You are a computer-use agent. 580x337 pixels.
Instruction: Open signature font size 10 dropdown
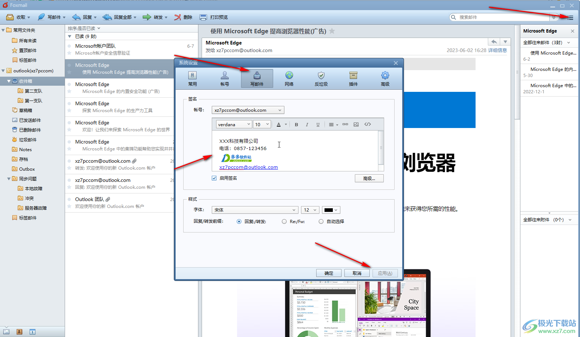click(262, 124)
